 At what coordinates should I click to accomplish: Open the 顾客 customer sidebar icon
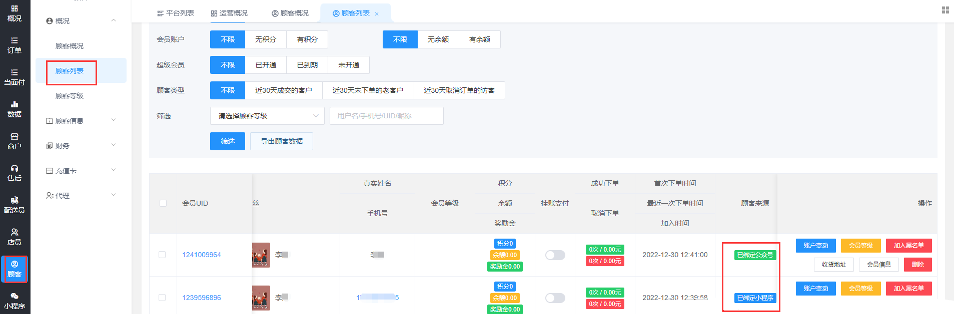coord(15,269)
